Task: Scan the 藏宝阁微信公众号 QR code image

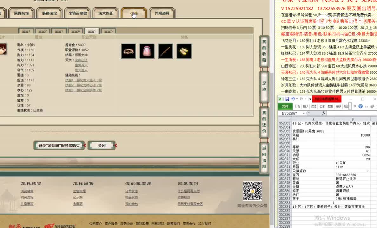Action: coord(252,191)
